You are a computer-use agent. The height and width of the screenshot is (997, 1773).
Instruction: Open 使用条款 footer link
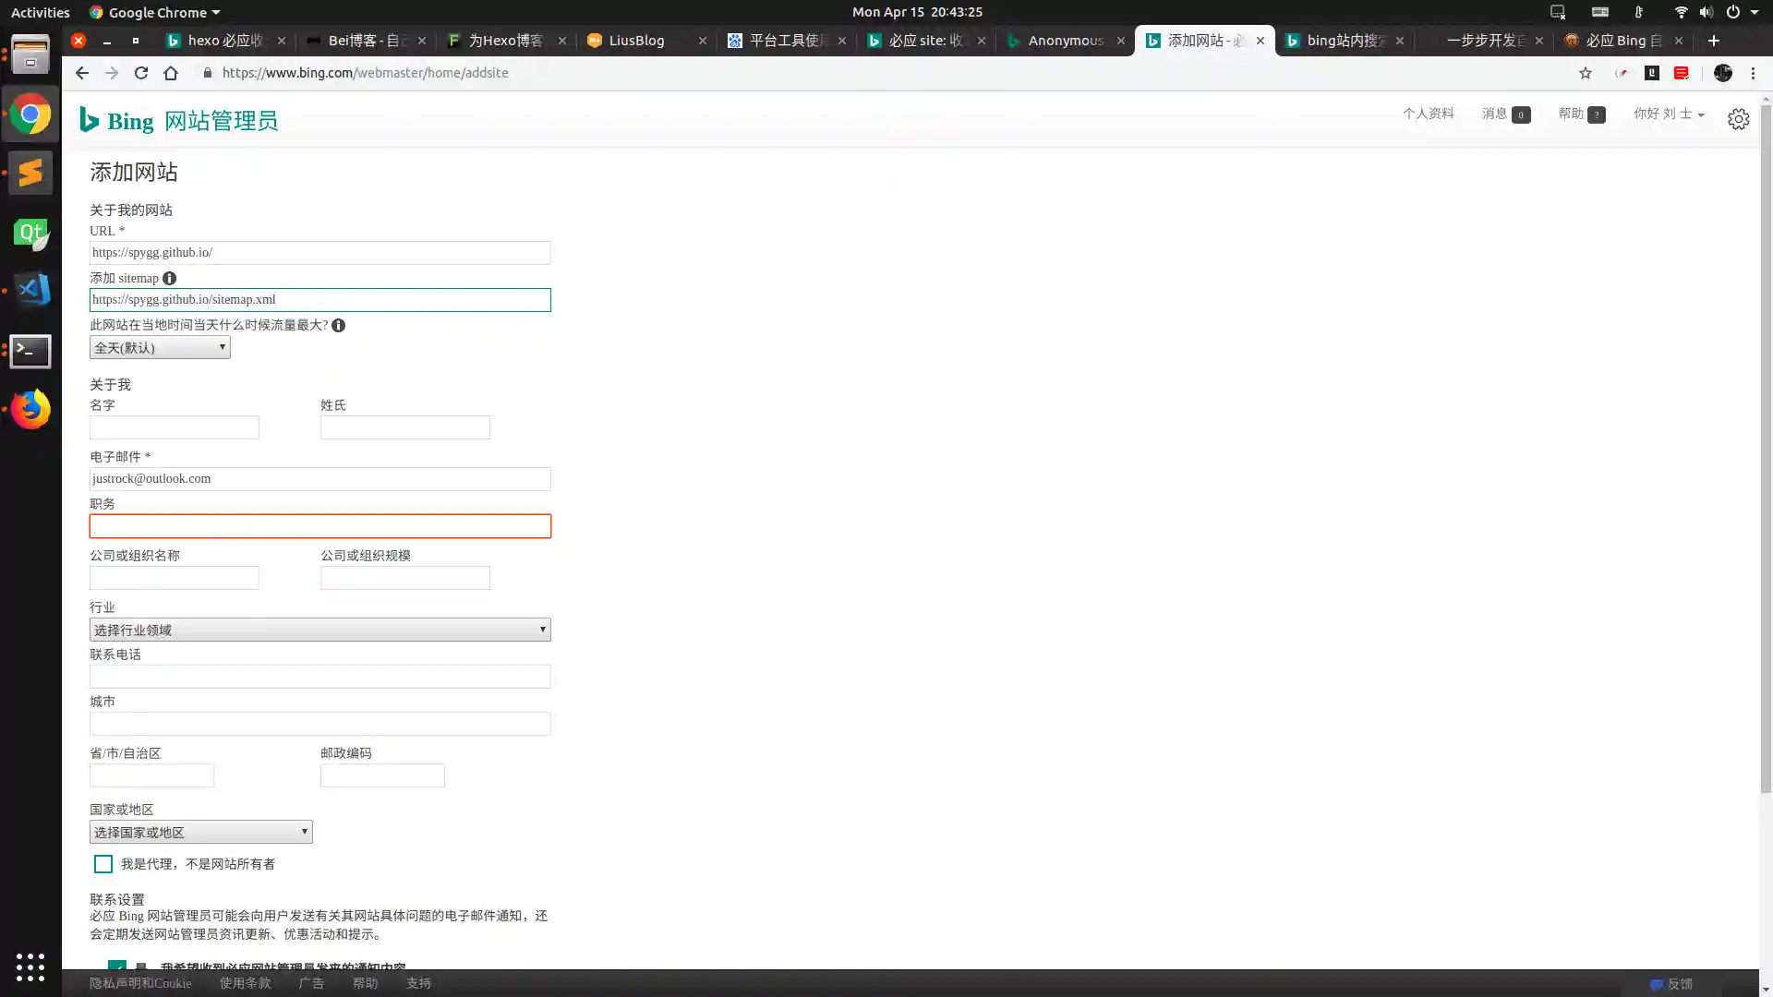[246, 983]
